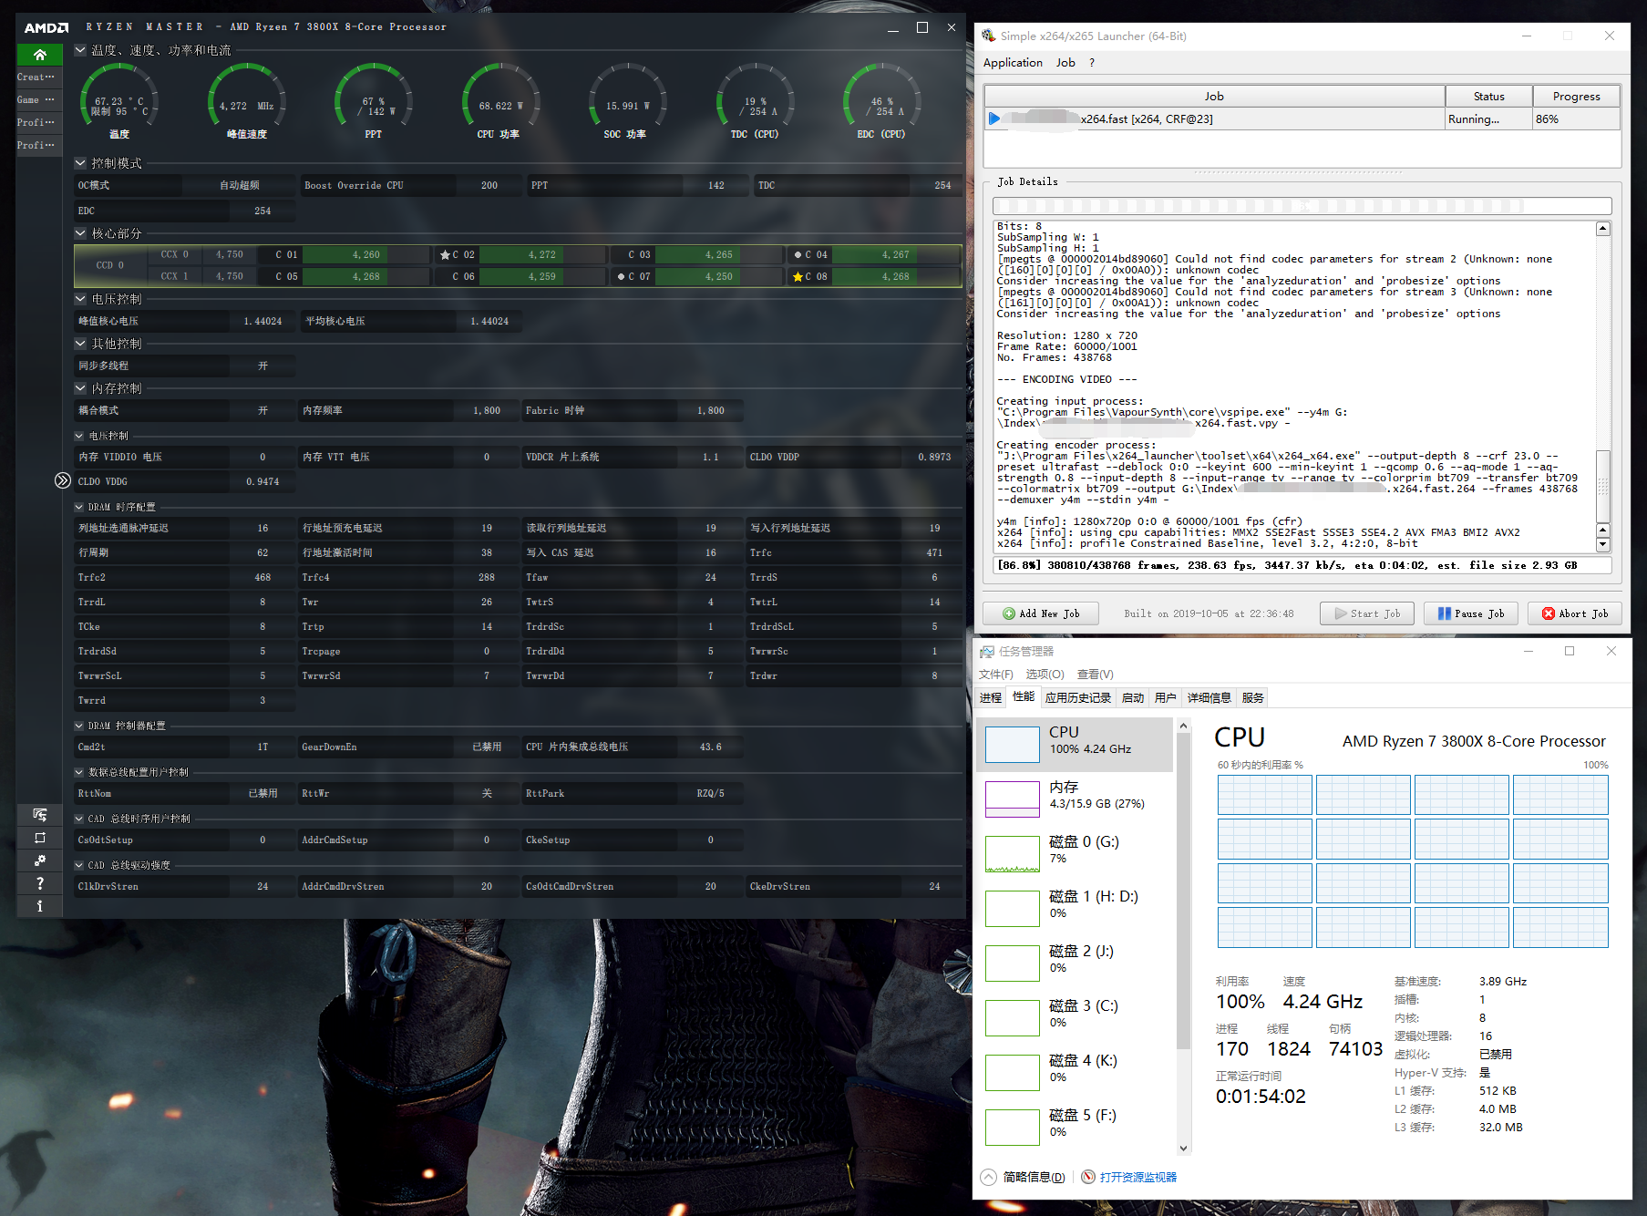Open Ryzen Master info 'i' icon

click(39, 906)
